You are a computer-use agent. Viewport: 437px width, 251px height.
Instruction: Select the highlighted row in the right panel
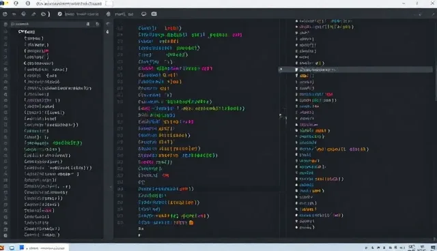[x=356, y=70]
